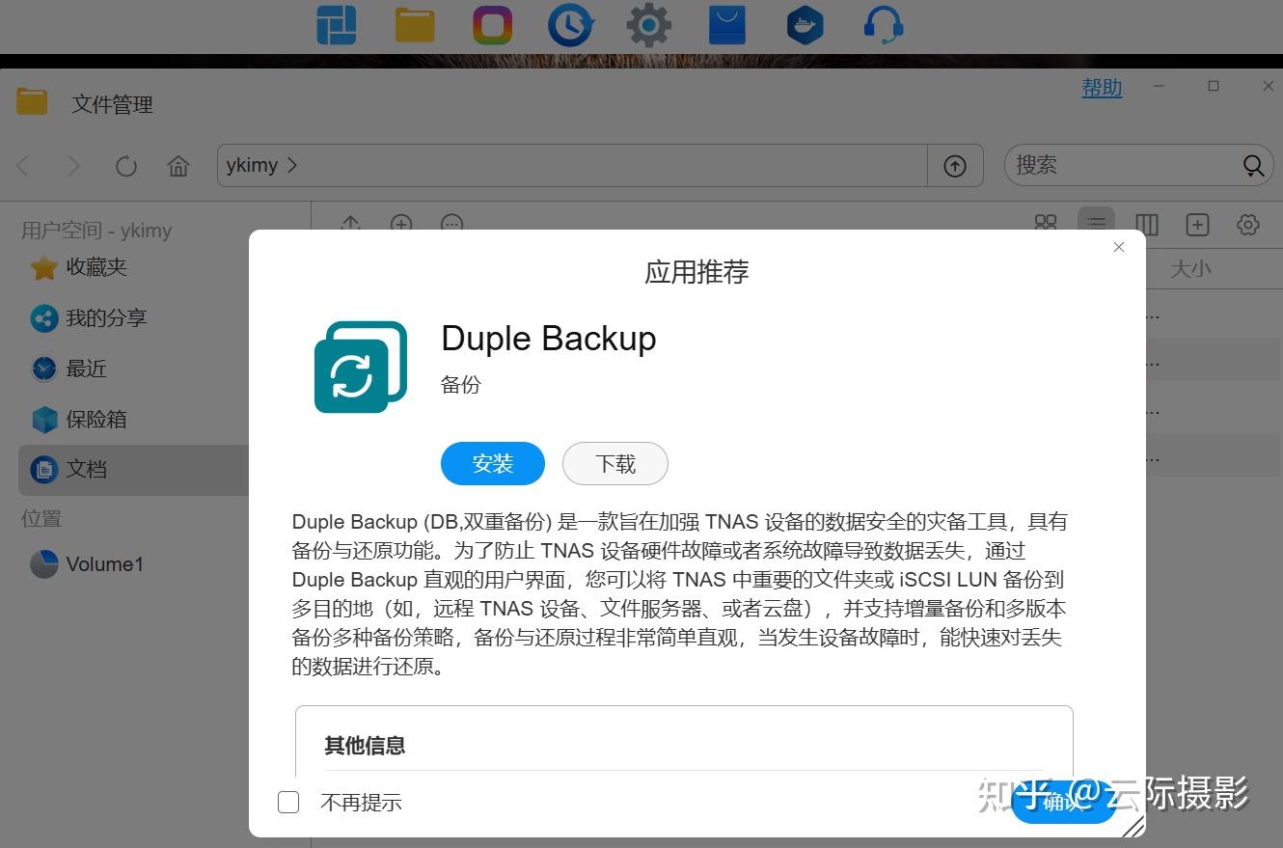The image size is (1283, 848).
Task: Open 收藏夹 in the sidebar
Action: point(96,267)
